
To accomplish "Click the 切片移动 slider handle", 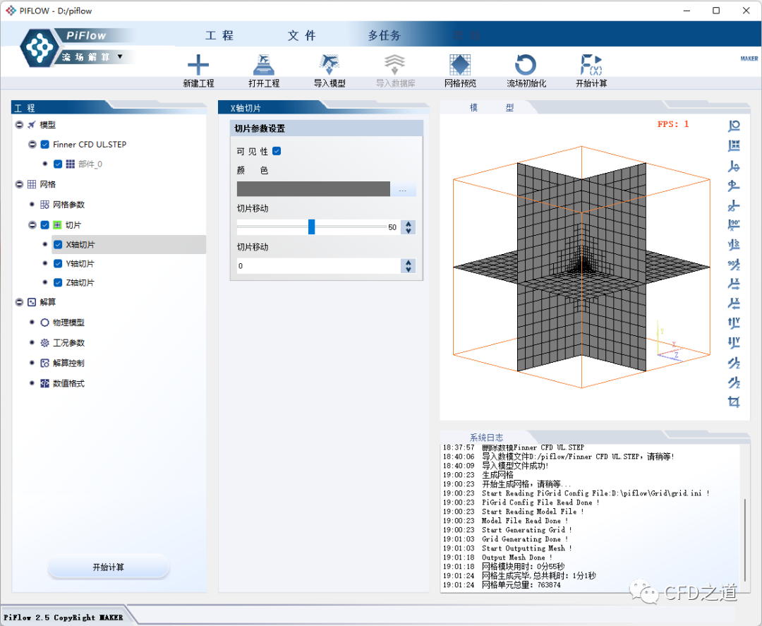I will pos(311,227).
